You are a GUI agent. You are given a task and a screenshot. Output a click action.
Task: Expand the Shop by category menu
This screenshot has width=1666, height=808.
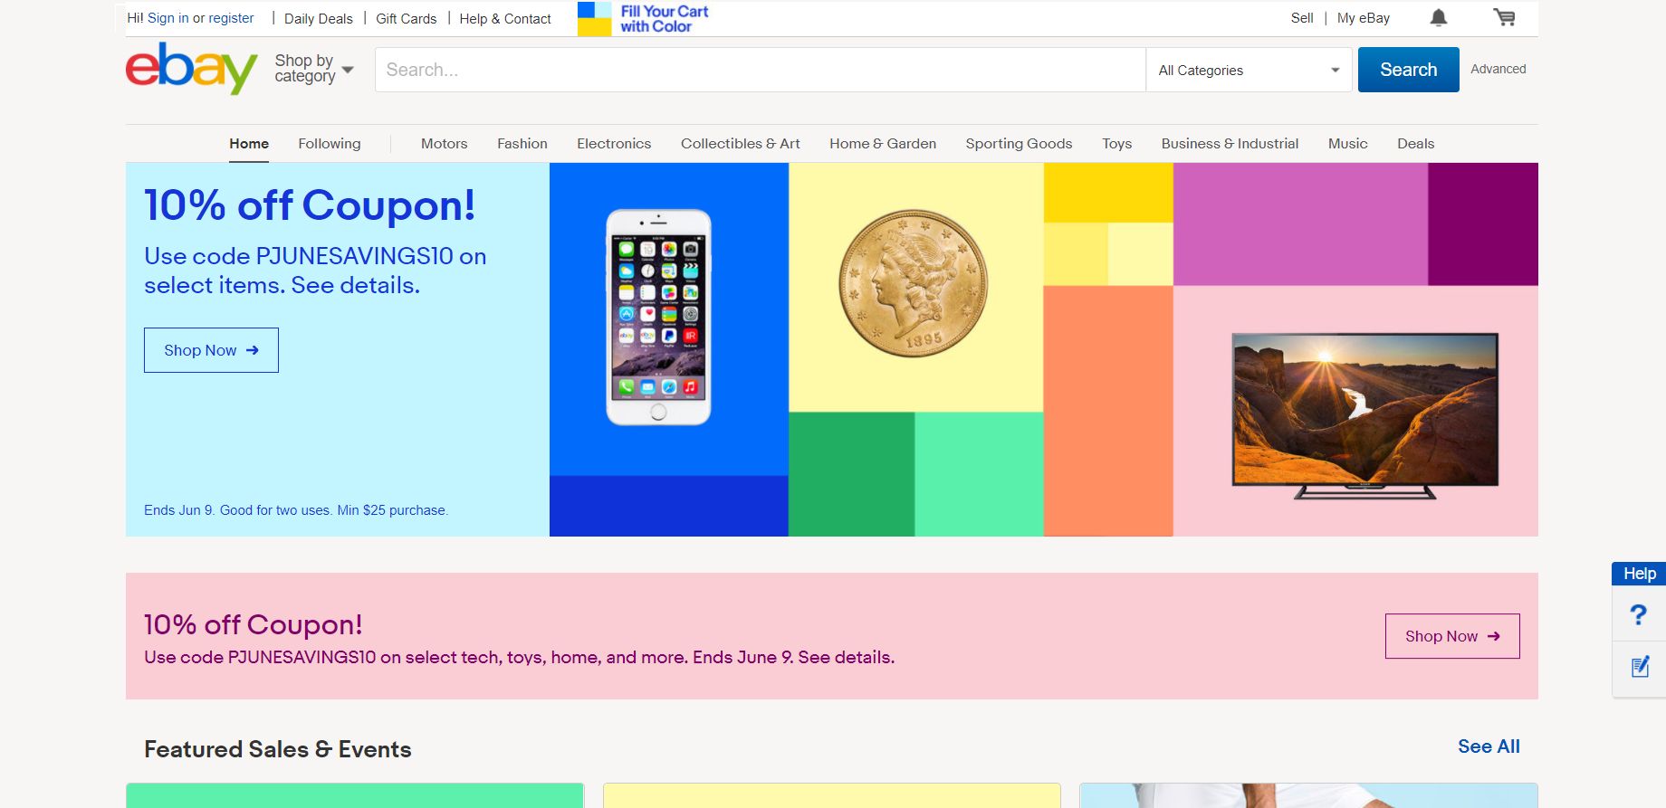point(313,69)
